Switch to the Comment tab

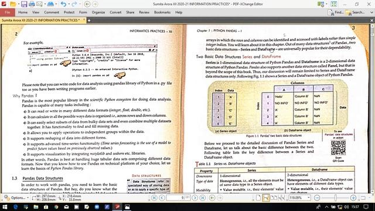(x=52, y=12)
